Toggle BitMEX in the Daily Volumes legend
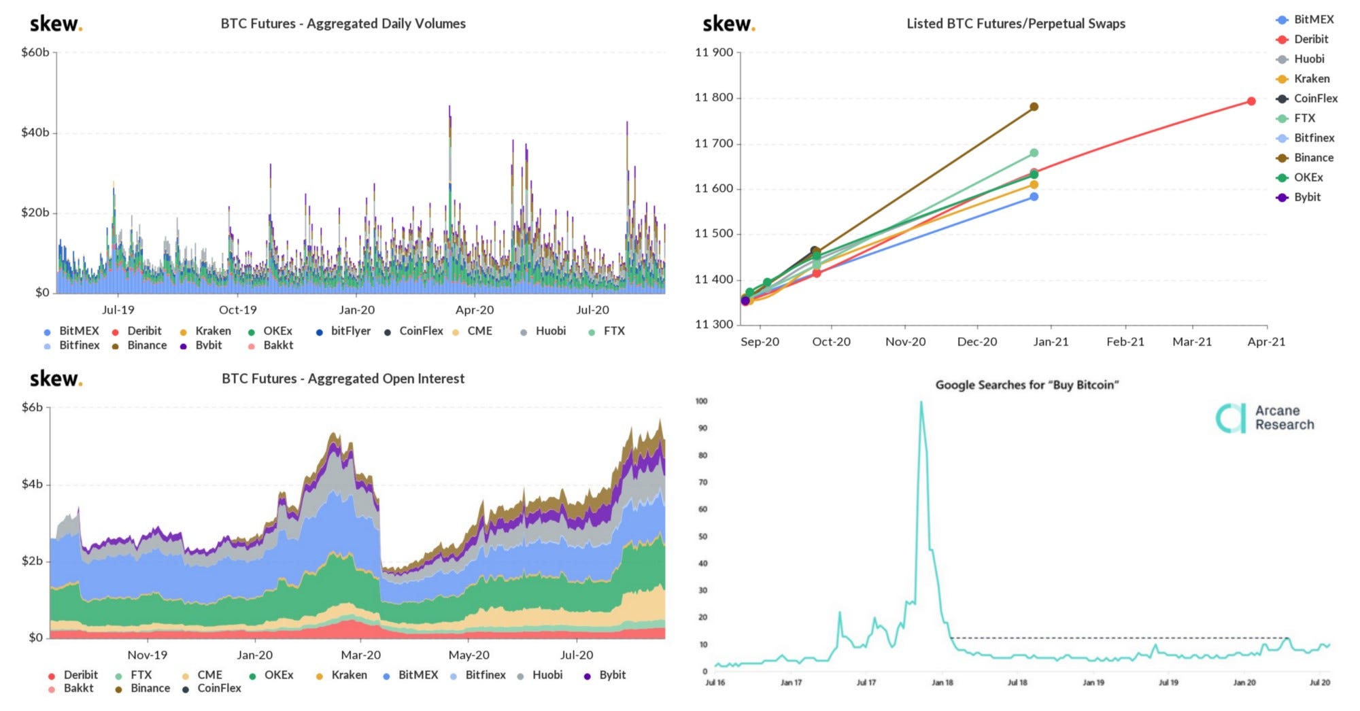Image resolution: width=1360 pixels, height=711 pixels. [71, 331]
